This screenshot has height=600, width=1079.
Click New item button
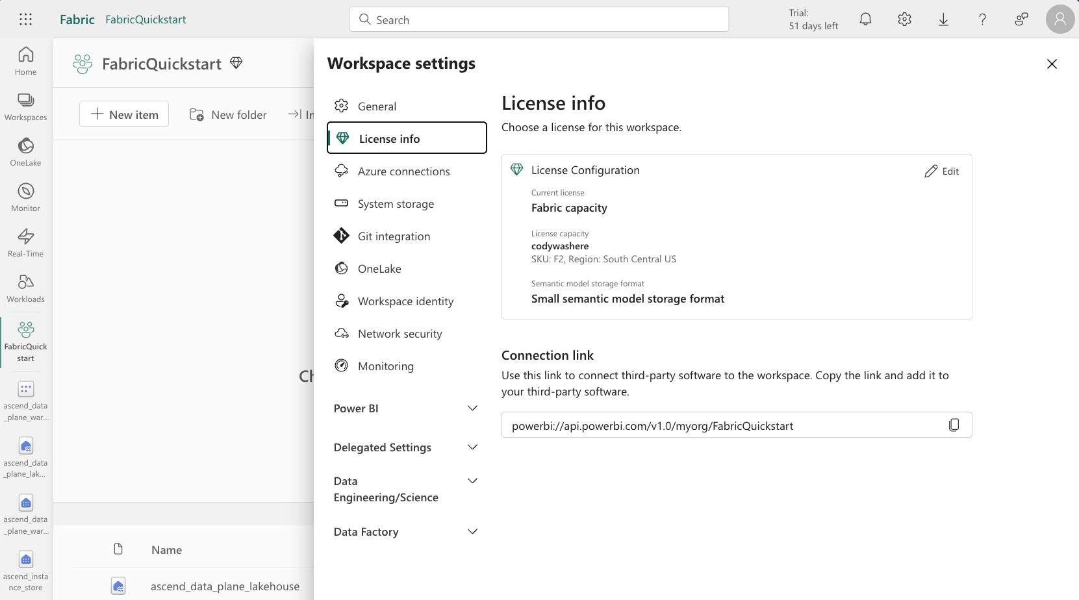124,114
